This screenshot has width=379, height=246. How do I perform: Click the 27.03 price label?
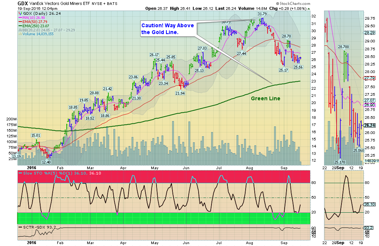click(202, 48)
